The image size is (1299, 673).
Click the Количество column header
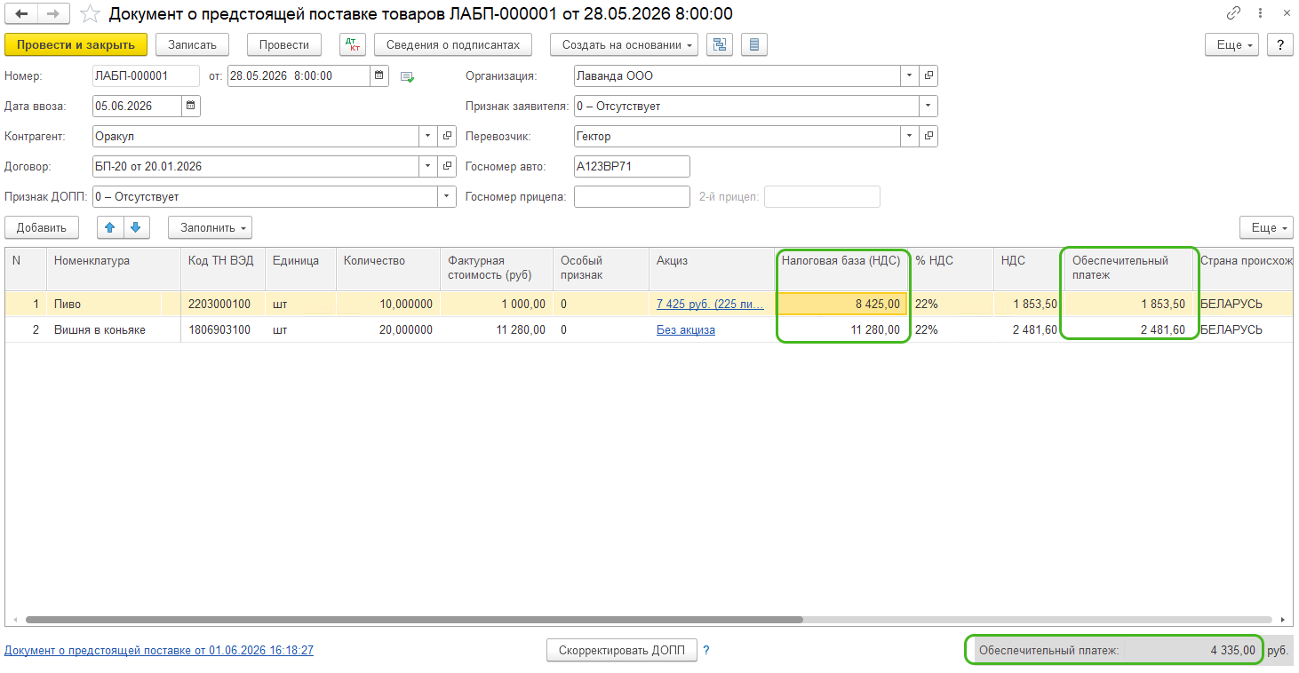point(388,268)
